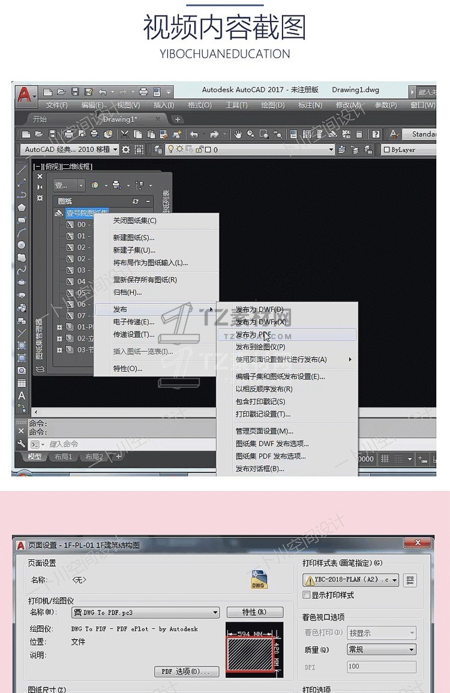Image resolution: width=450 pixels, height=693 pixels.
Task: Click PDF 选项(O)... button
Action: click(x=187, y=672)
